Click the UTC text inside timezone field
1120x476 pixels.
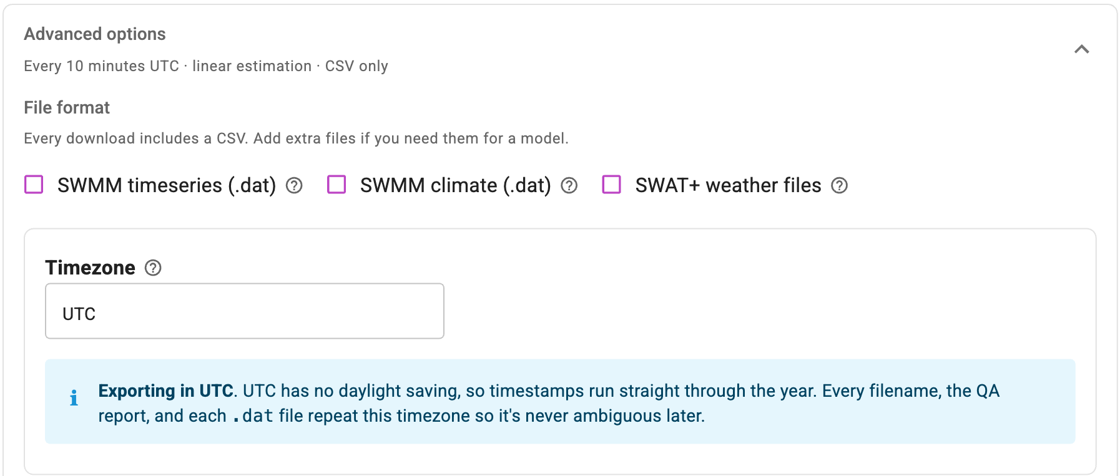[79, 314]
